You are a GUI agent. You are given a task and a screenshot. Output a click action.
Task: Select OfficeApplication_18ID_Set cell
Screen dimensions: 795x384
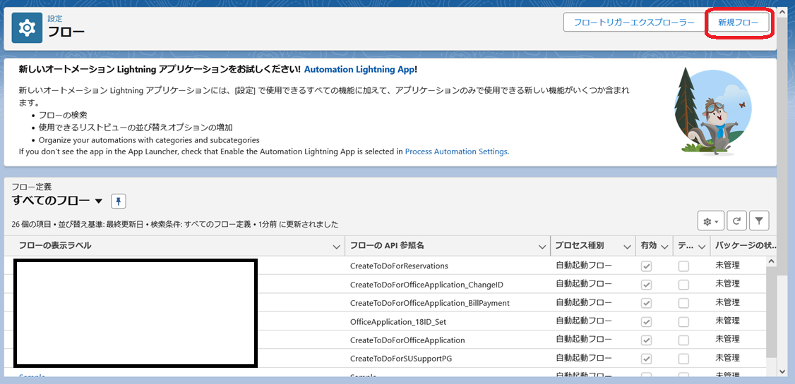click(x=398, y=321)
